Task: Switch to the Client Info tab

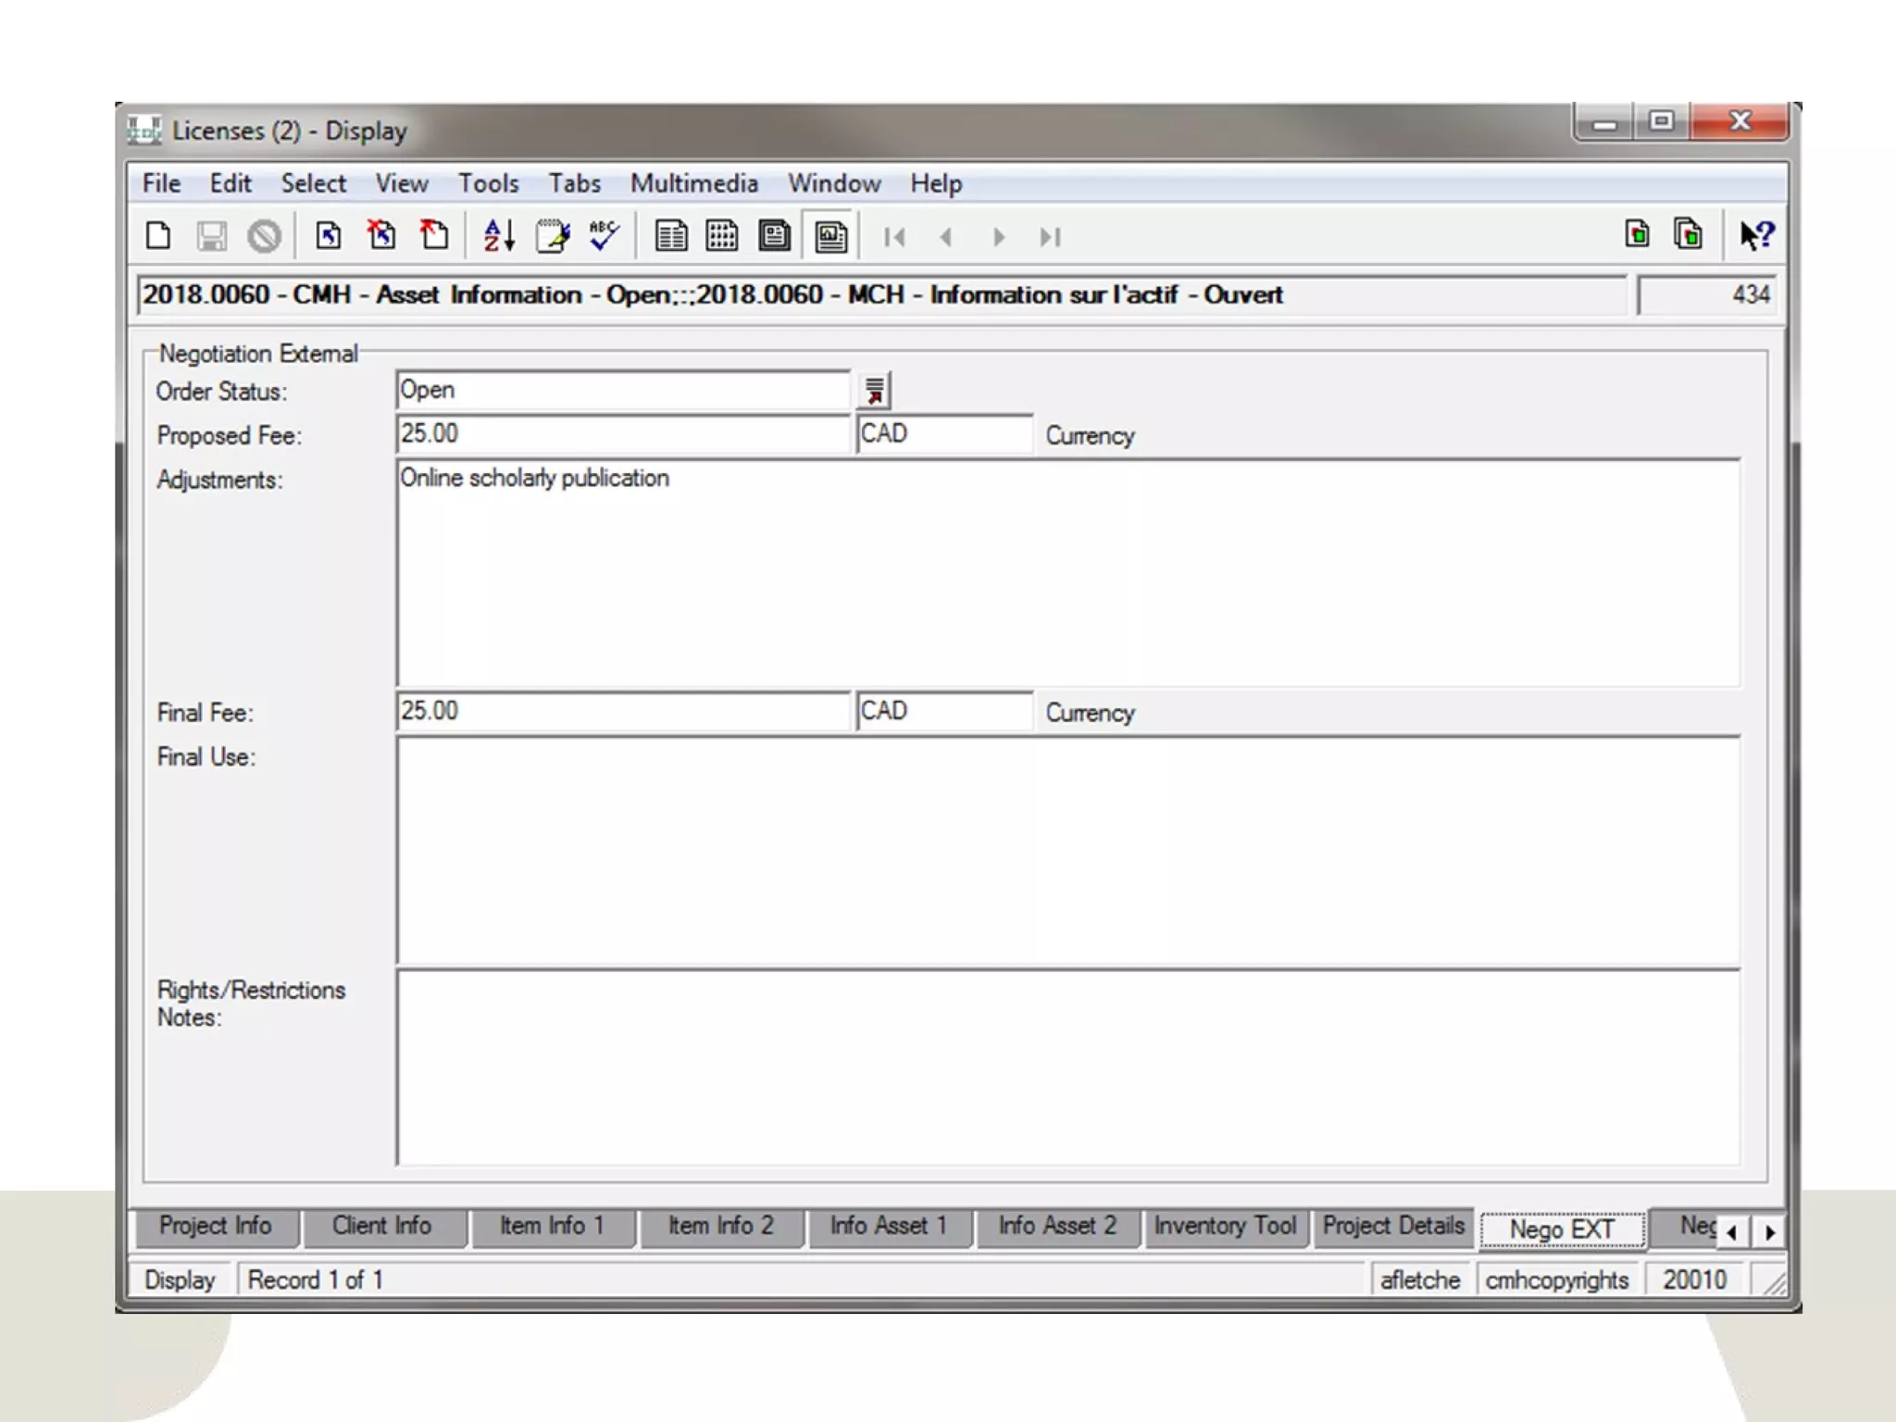Action: (381, 1226)
